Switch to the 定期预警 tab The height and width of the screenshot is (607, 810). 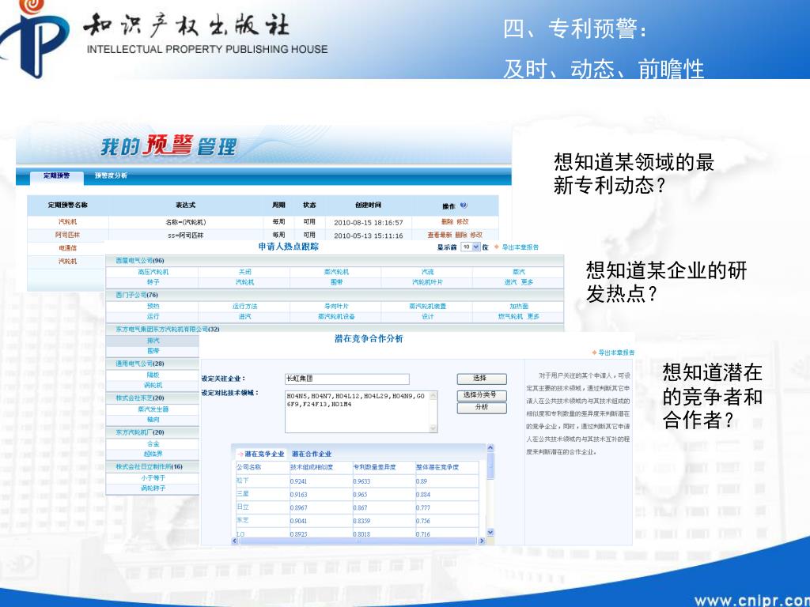[56, 176]
